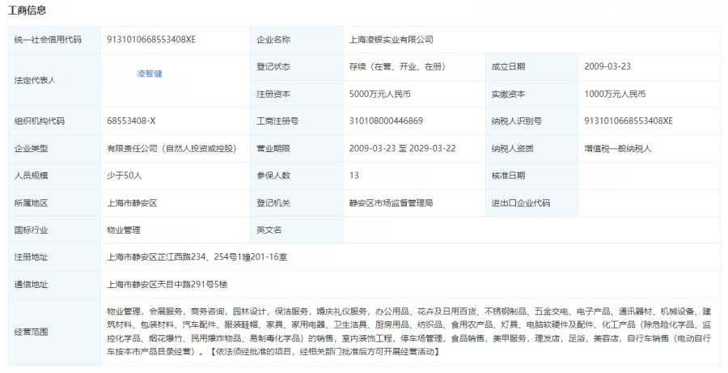Select the 人员规模 label cell
Screen dimensions: 728x373
pyautogui.click(x=54, y=176)
